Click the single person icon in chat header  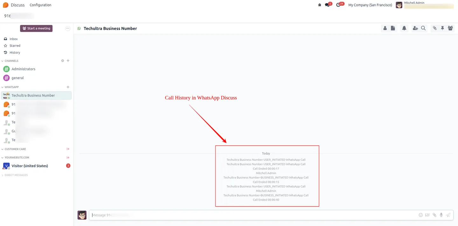(x=385, y=28)
